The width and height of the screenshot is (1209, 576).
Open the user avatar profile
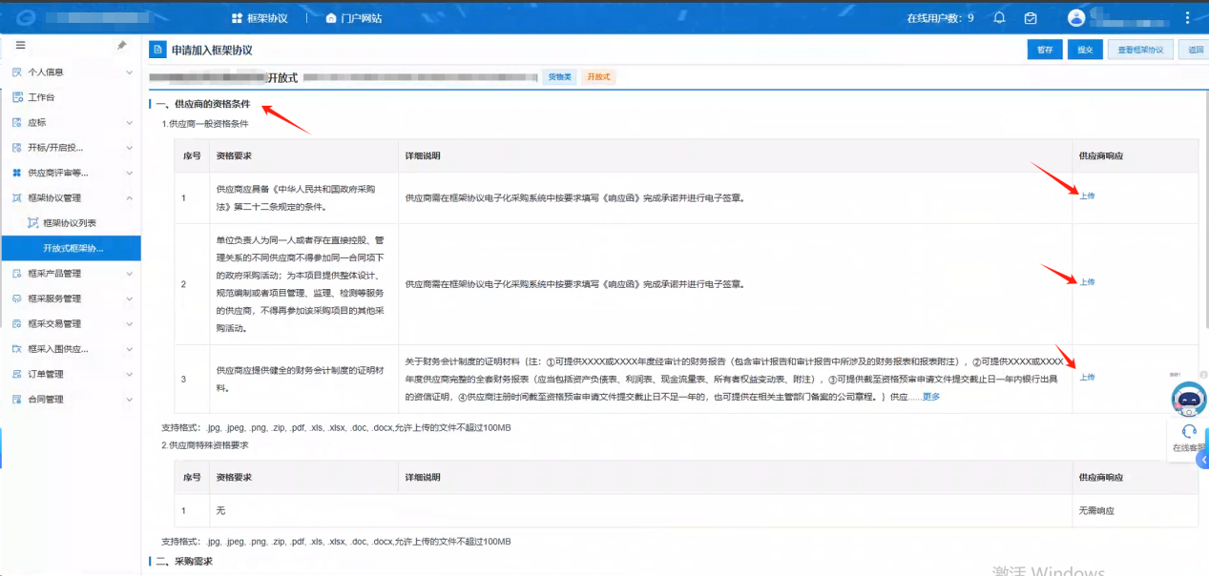[x=1076, y=17]
